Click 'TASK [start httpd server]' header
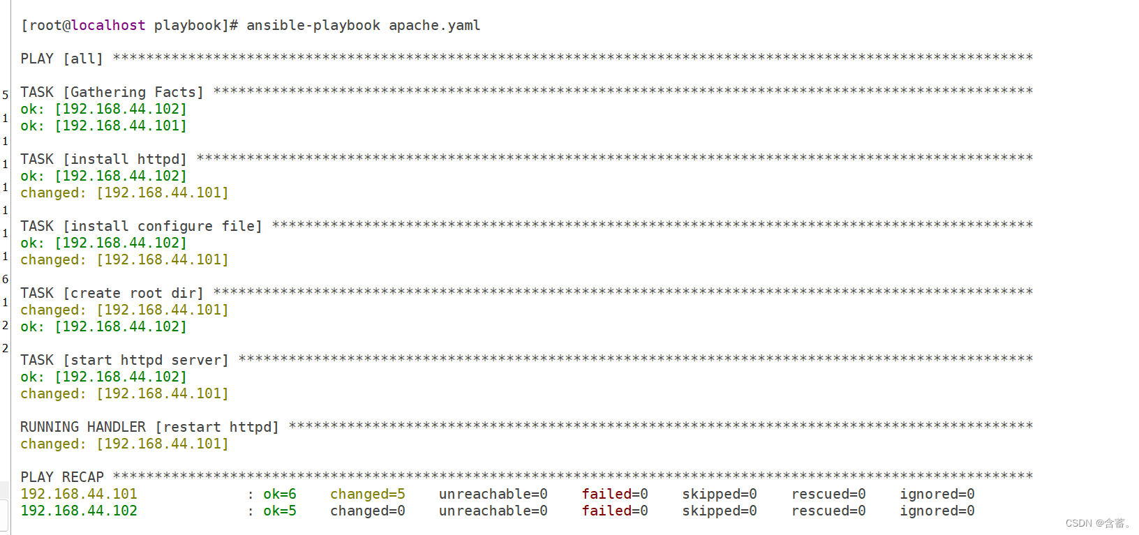The image size is (1139, 535). (x=124, y=360)
